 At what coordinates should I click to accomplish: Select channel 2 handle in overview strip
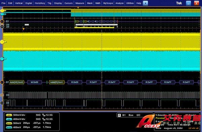(x=2, y=14)
